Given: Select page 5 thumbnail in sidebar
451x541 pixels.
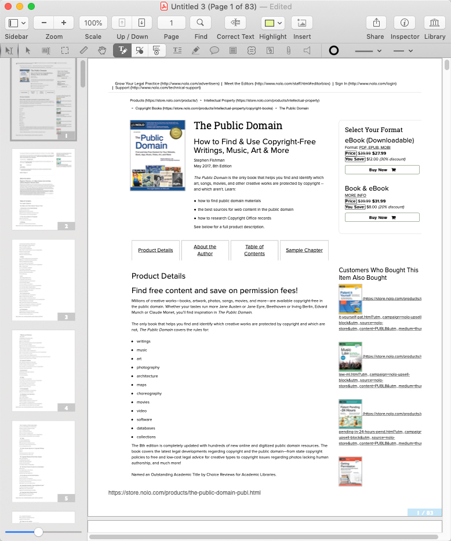Looking at the screenshot, I should coord(43,461).
